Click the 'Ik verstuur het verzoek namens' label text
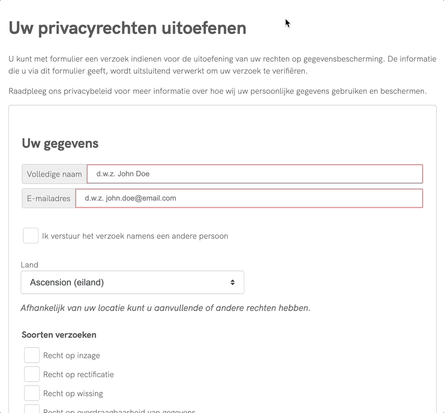The height and width of the screenshot is (413, 444). pos(135,236)
